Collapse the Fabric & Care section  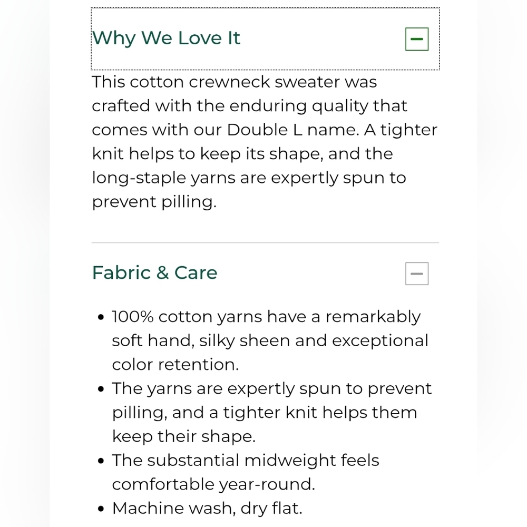coord(417,274)
